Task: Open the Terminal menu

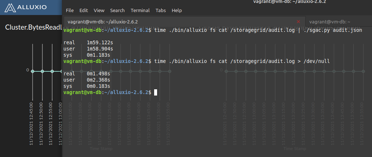Action: [140, 11]
